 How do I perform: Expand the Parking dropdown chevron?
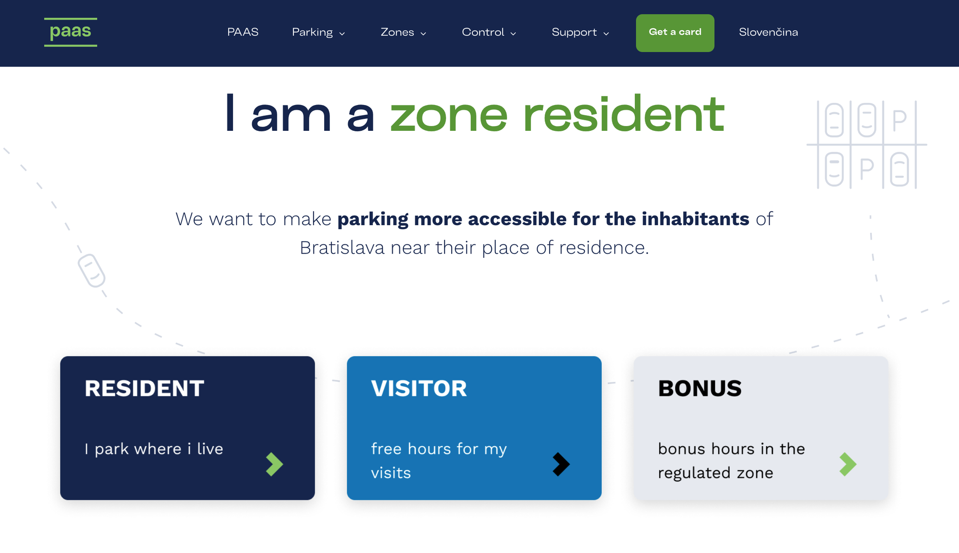[342, 34]
